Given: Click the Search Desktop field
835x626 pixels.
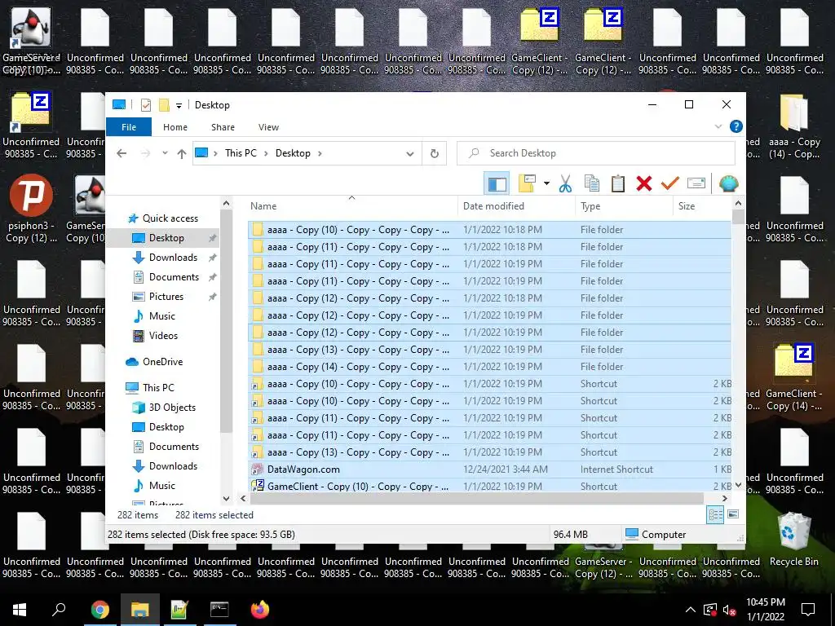Looking at the screenshot, I should click(596, 153).
